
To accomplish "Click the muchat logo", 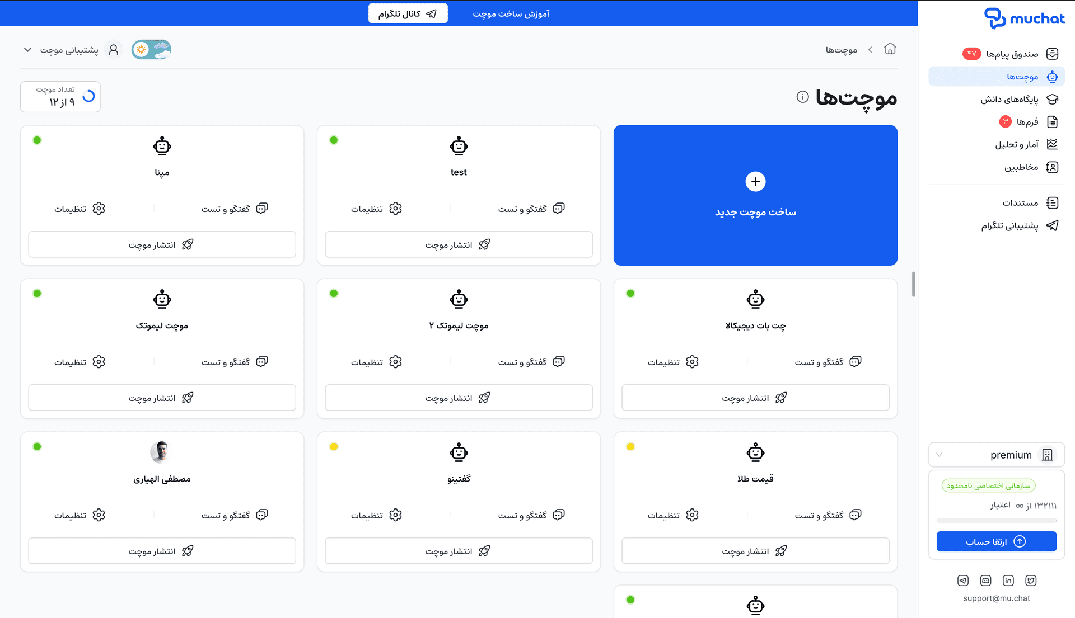I will click(x=1024, y=18).
